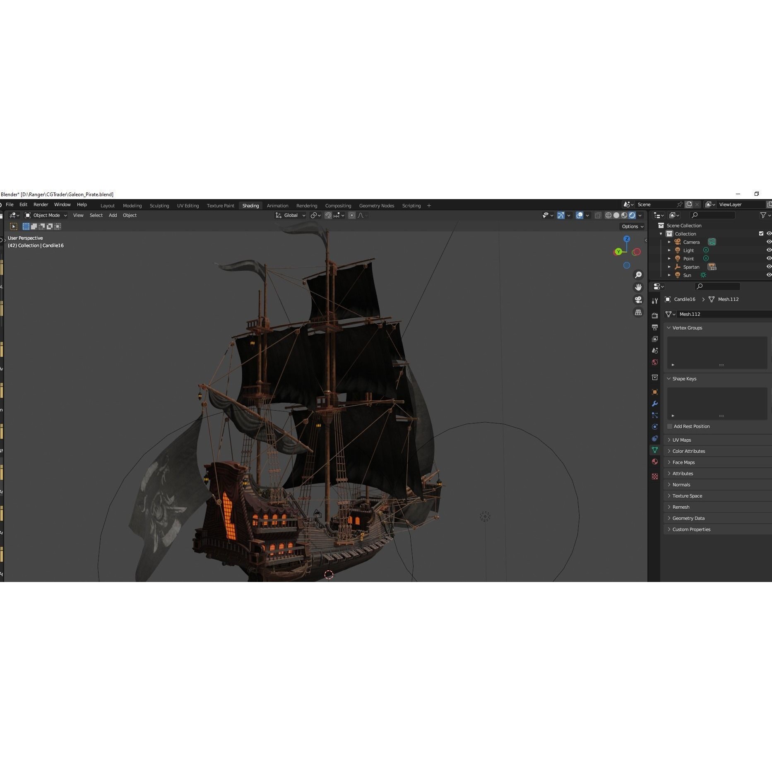Switch to the Animation workspace tab
The image size is (772, 772).
(x=277, y=205)
